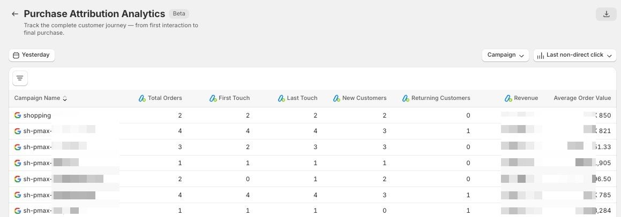The height and width of the screenshot is (217, 621).
Task: Open the table filter icon button
Action: click(x=20, y=78)
